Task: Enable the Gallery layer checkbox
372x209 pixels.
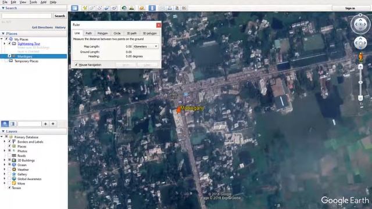Action: pyautogui.click(x=9, y=174)
